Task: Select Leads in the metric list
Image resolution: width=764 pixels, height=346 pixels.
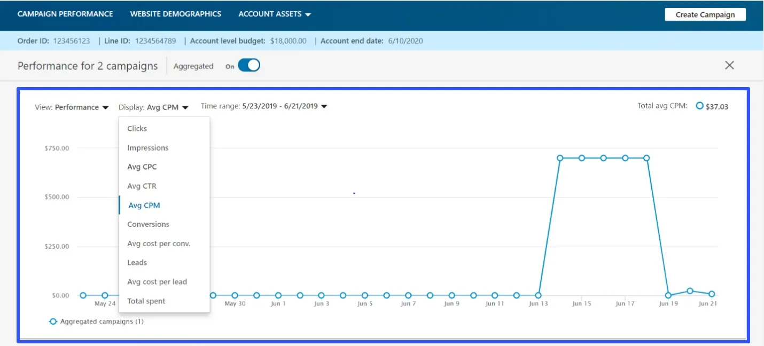Action: coord(137,262)
